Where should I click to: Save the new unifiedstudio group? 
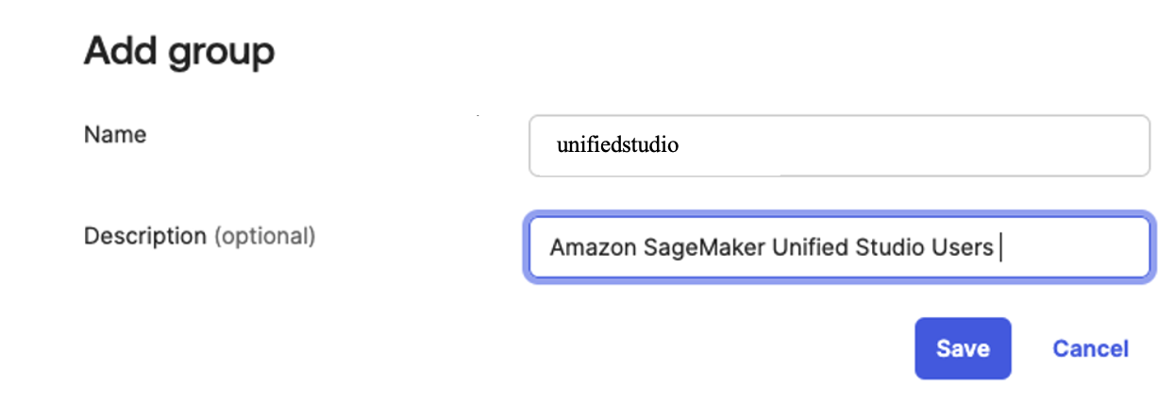[x=962, y=348]
